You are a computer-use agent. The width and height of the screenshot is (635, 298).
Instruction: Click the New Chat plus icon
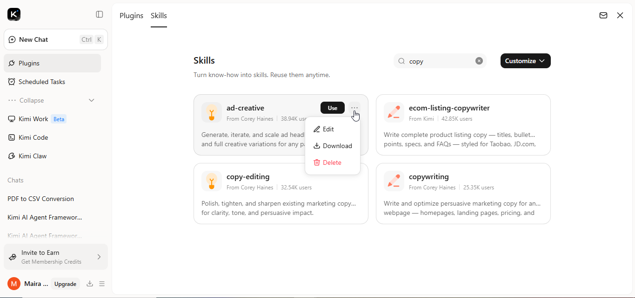coord(12,39)
